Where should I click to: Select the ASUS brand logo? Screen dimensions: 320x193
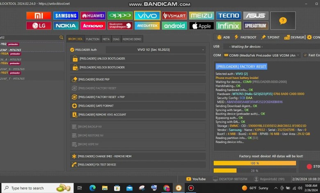(256, 16)
